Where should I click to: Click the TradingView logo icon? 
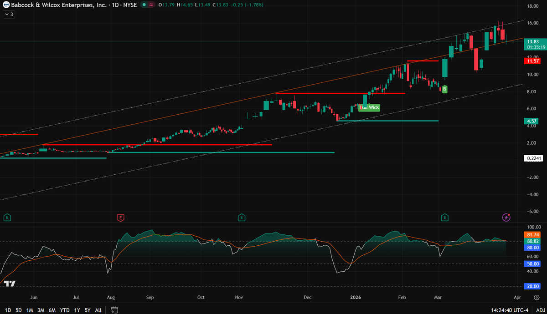[10, 284]
